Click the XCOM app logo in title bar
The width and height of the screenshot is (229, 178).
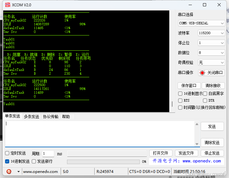[8, 5]
